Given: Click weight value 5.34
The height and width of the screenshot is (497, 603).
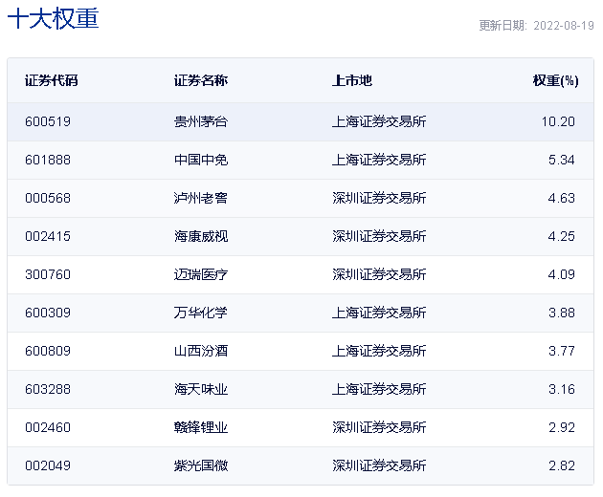Looking at the screenshot, I should (x=562, y=160).
